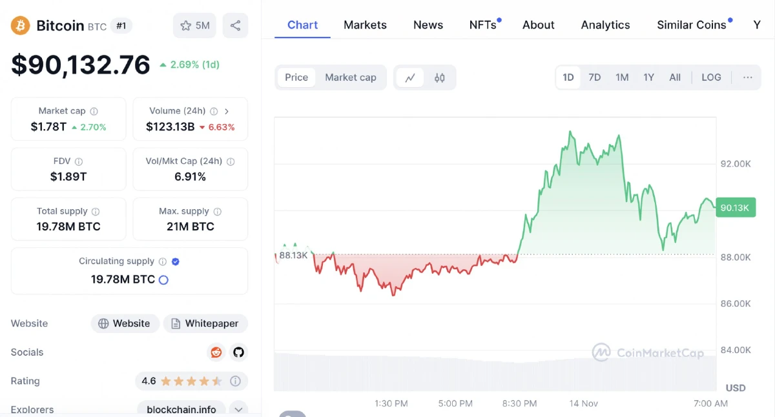The width and height of the screenshot is (775, 417).
Task: Click the share icon button
Action: (235, 26)
